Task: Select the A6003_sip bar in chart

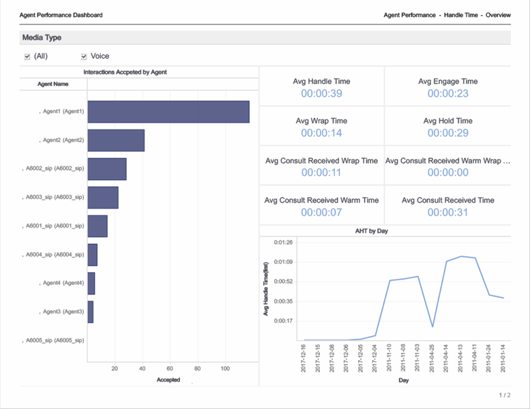Action: coord(103,198)
